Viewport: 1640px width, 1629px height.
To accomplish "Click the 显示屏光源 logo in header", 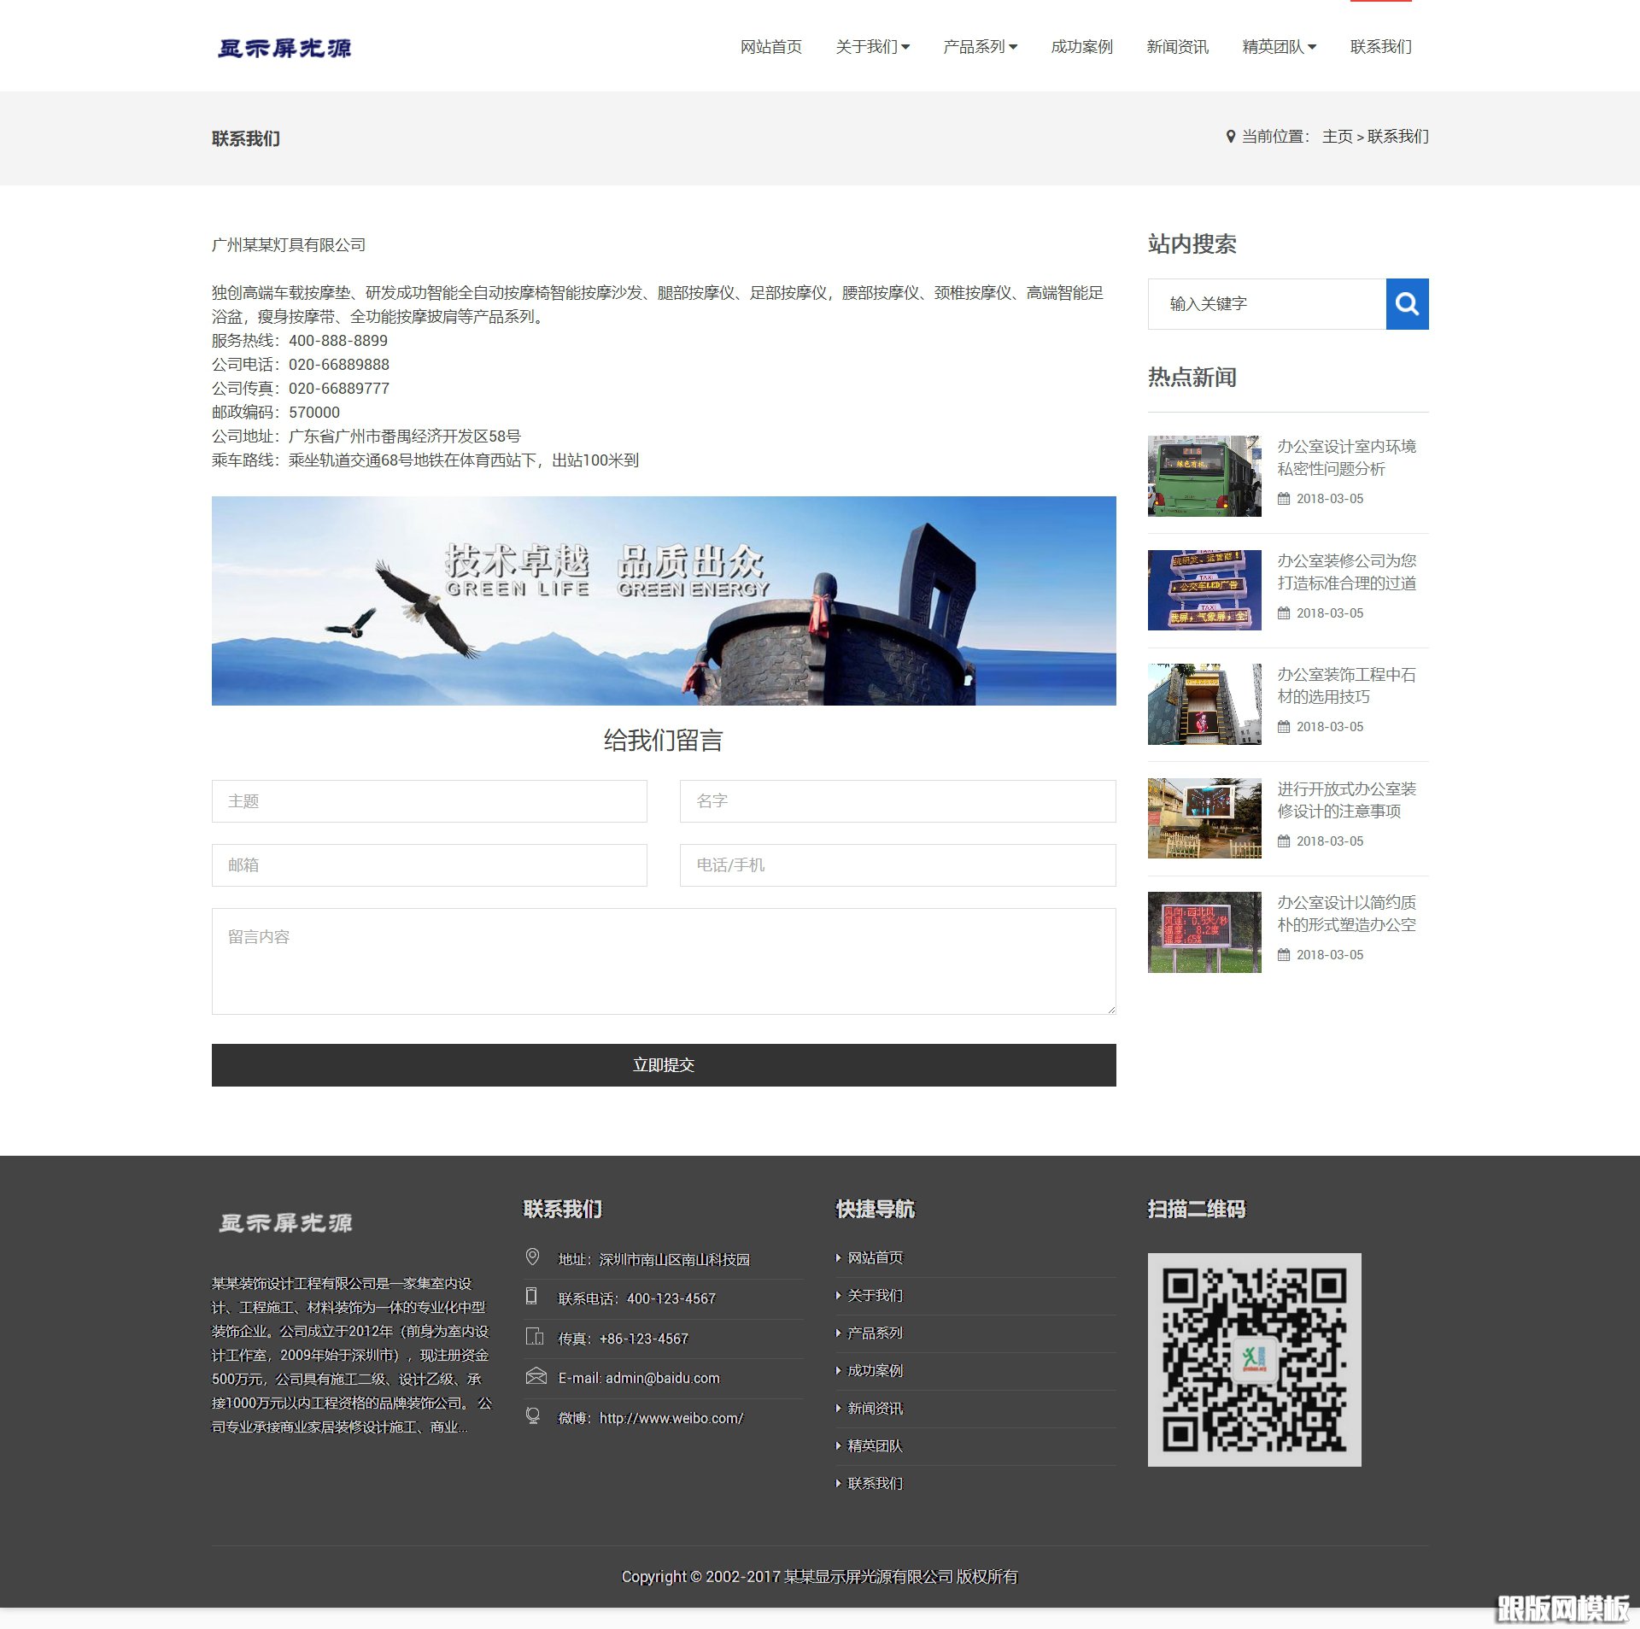I will click(284, 48).
